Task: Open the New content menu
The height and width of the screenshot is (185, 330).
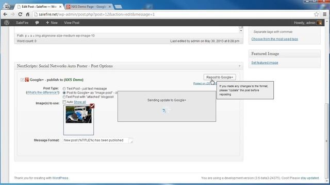Action: (52, 23)
